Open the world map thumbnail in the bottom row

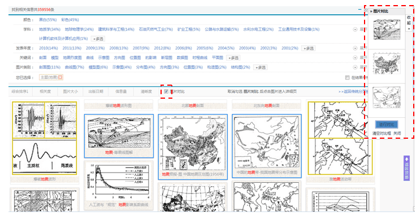click(x=267, y=197)
